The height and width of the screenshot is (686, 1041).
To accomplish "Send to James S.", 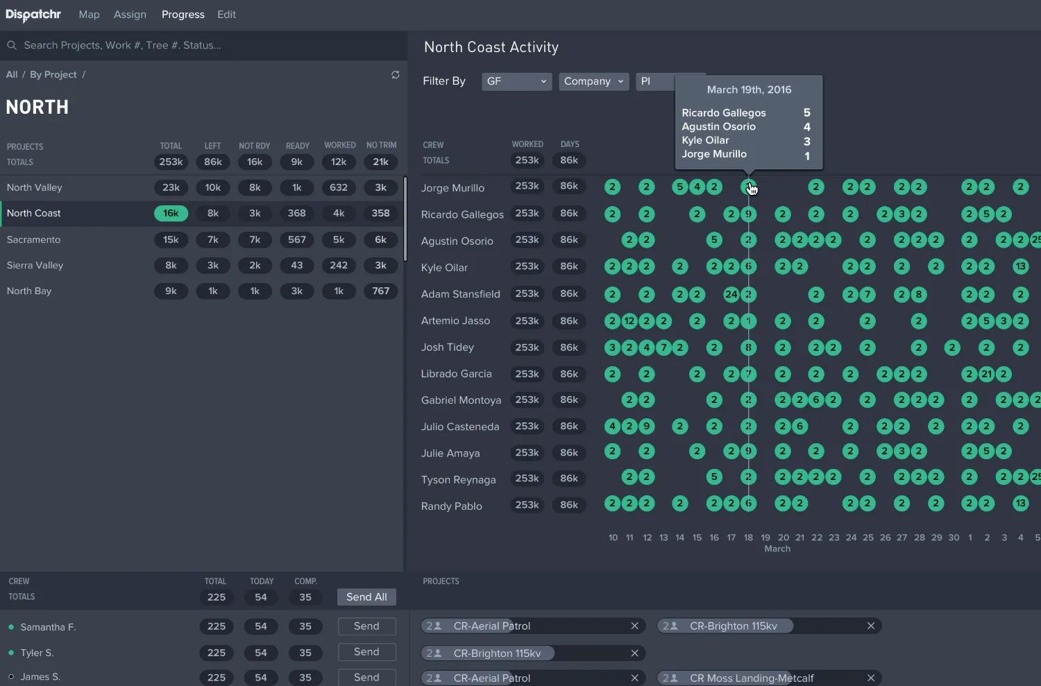I will point(366,678).
